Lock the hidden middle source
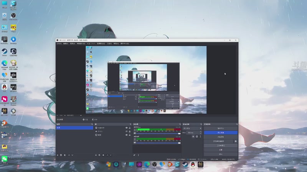Viewport: 307px width, 172px height. click(x=130, y=131)
